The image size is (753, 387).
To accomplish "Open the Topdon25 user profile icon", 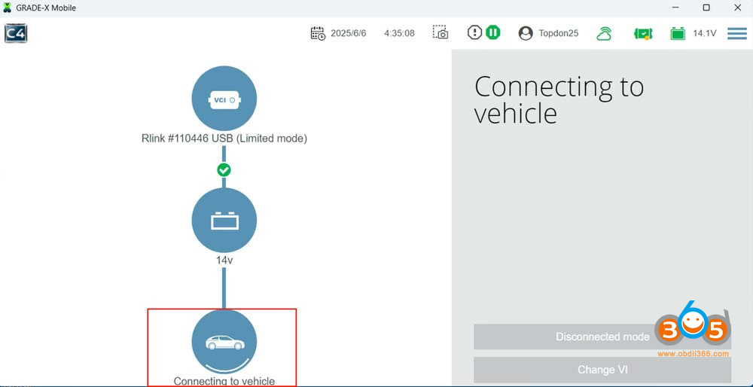I will tap(526, 33).
